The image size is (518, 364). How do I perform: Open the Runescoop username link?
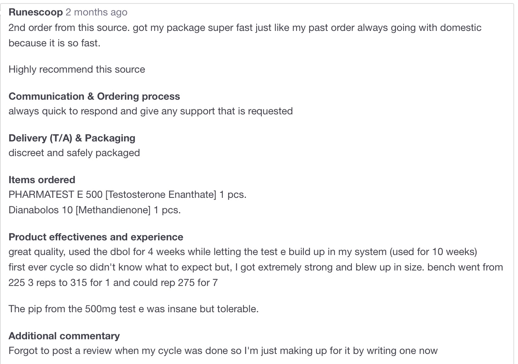pyautogui.click(x=36, y=12)
